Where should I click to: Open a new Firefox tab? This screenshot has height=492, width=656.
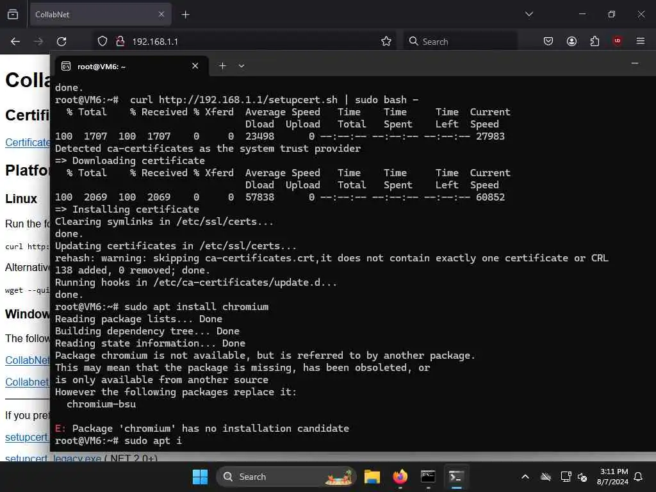185,15
